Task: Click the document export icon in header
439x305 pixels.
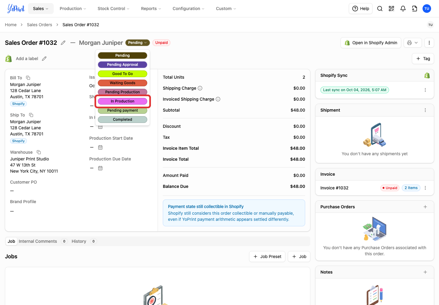Action: tap(415, 9)
